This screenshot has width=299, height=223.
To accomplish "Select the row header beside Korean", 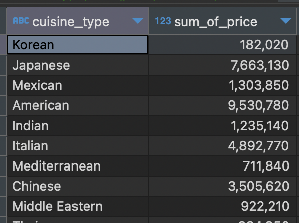I will pos(3,45).
